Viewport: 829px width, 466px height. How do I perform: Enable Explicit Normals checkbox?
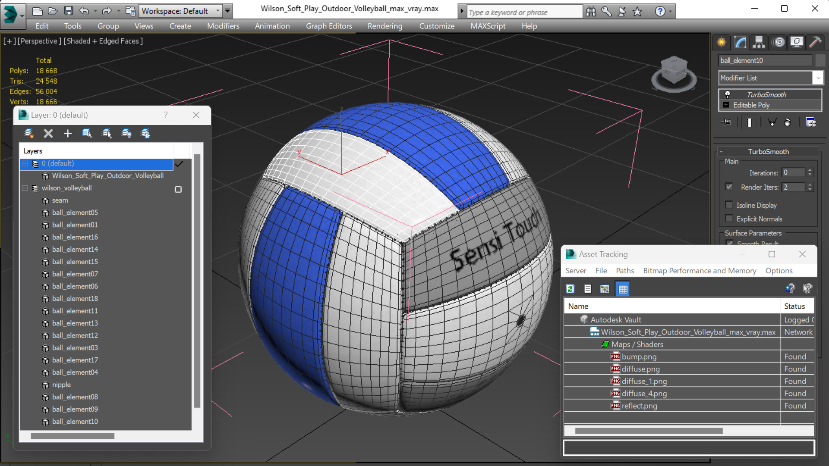(x=729, y=219)
